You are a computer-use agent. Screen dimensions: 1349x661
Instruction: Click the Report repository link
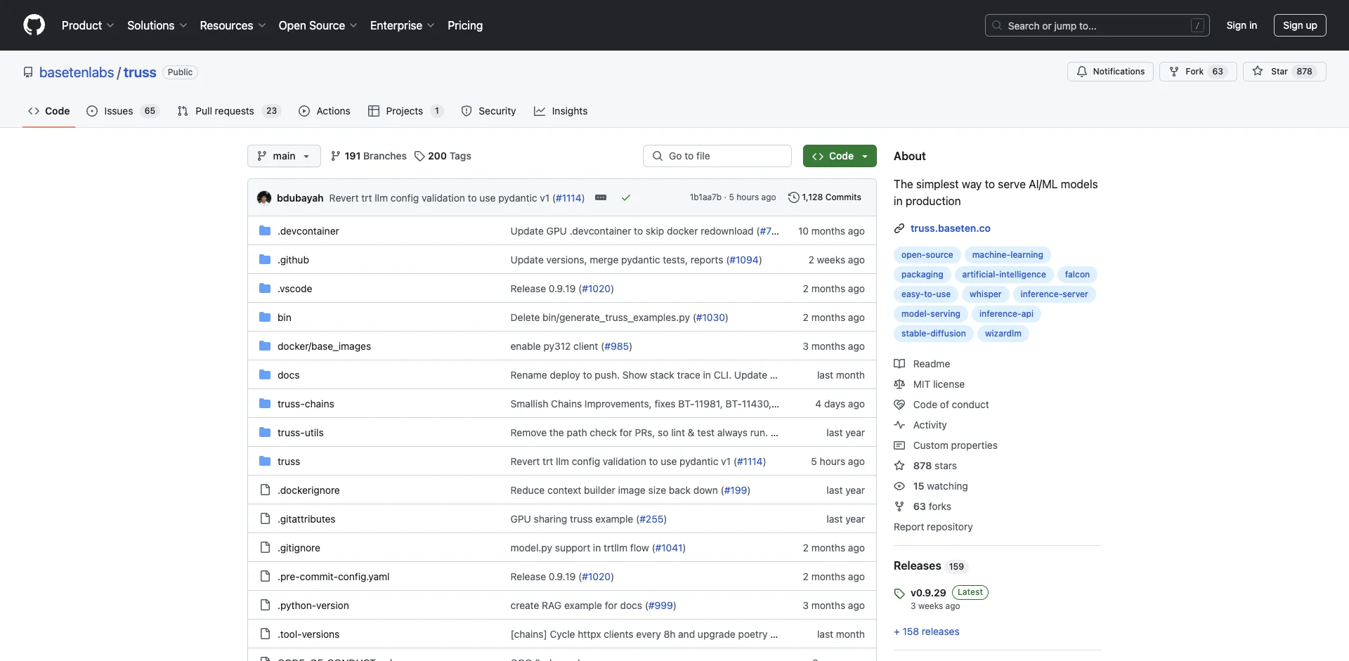[933, 527]
